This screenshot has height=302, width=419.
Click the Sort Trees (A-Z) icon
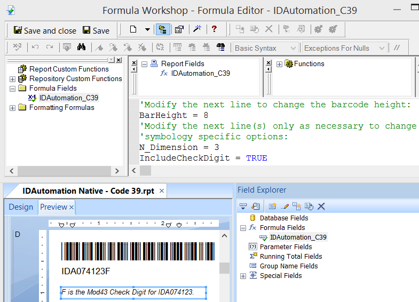pos(160,47)
